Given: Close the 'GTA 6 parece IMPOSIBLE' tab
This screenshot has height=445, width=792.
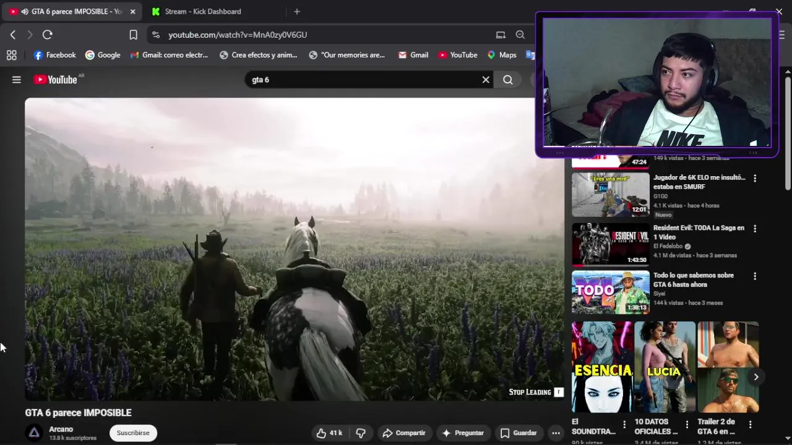Looking at the screenshot, I should 132,11.
